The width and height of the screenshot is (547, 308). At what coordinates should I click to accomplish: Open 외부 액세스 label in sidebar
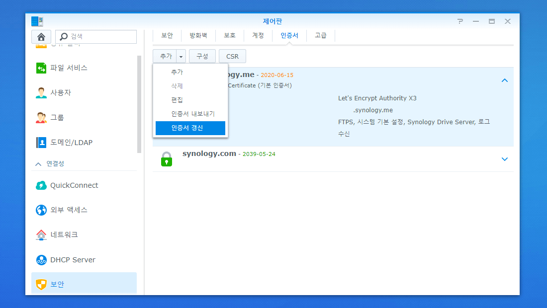point(69,210)
